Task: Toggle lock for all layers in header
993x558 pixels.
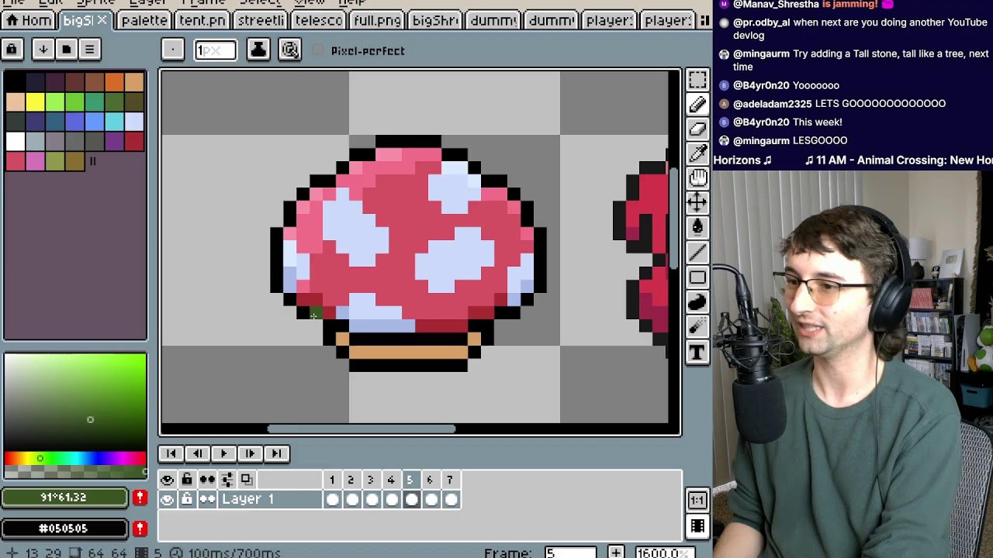Action: pos(187,480)
